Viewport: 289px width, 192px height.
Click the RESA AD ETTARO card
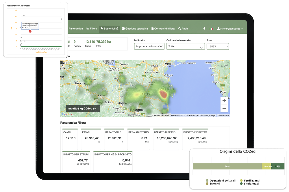(x=138, y=139)
